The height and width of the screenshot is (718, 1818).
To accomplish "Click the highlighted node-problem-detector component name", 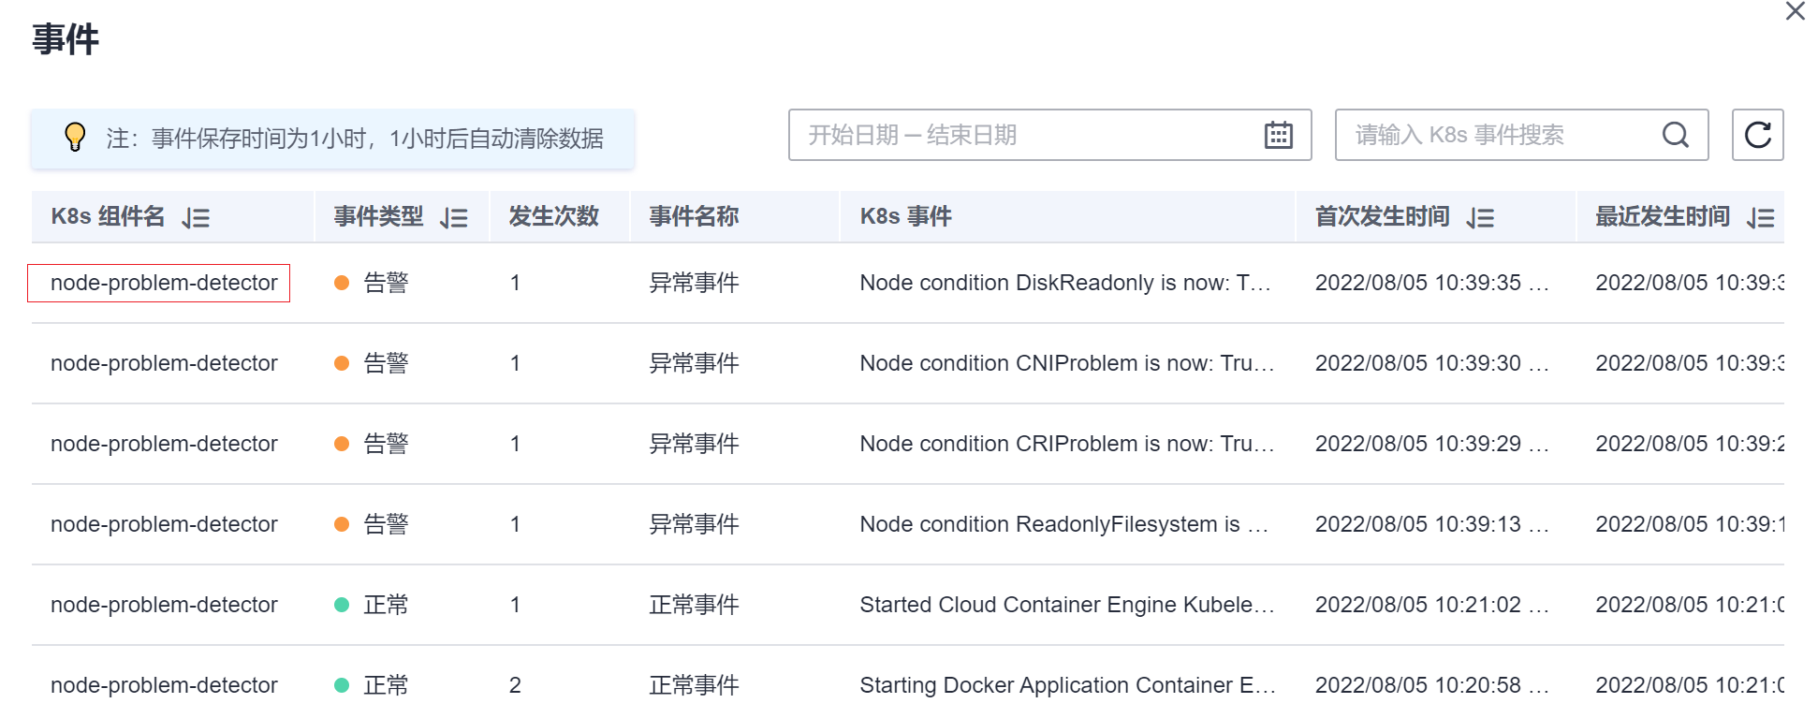I will [164, 283].
